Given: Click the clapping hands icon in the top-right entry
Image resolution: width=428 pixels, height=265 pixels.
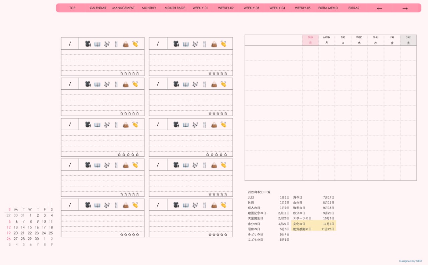Looking at the screenshot, I should (x=223, y=44).
